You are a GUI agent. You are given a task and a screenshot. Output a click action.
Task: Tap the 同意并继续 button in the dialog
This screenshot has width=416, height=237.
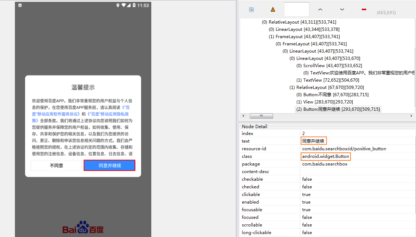click(x=109, y=165)
